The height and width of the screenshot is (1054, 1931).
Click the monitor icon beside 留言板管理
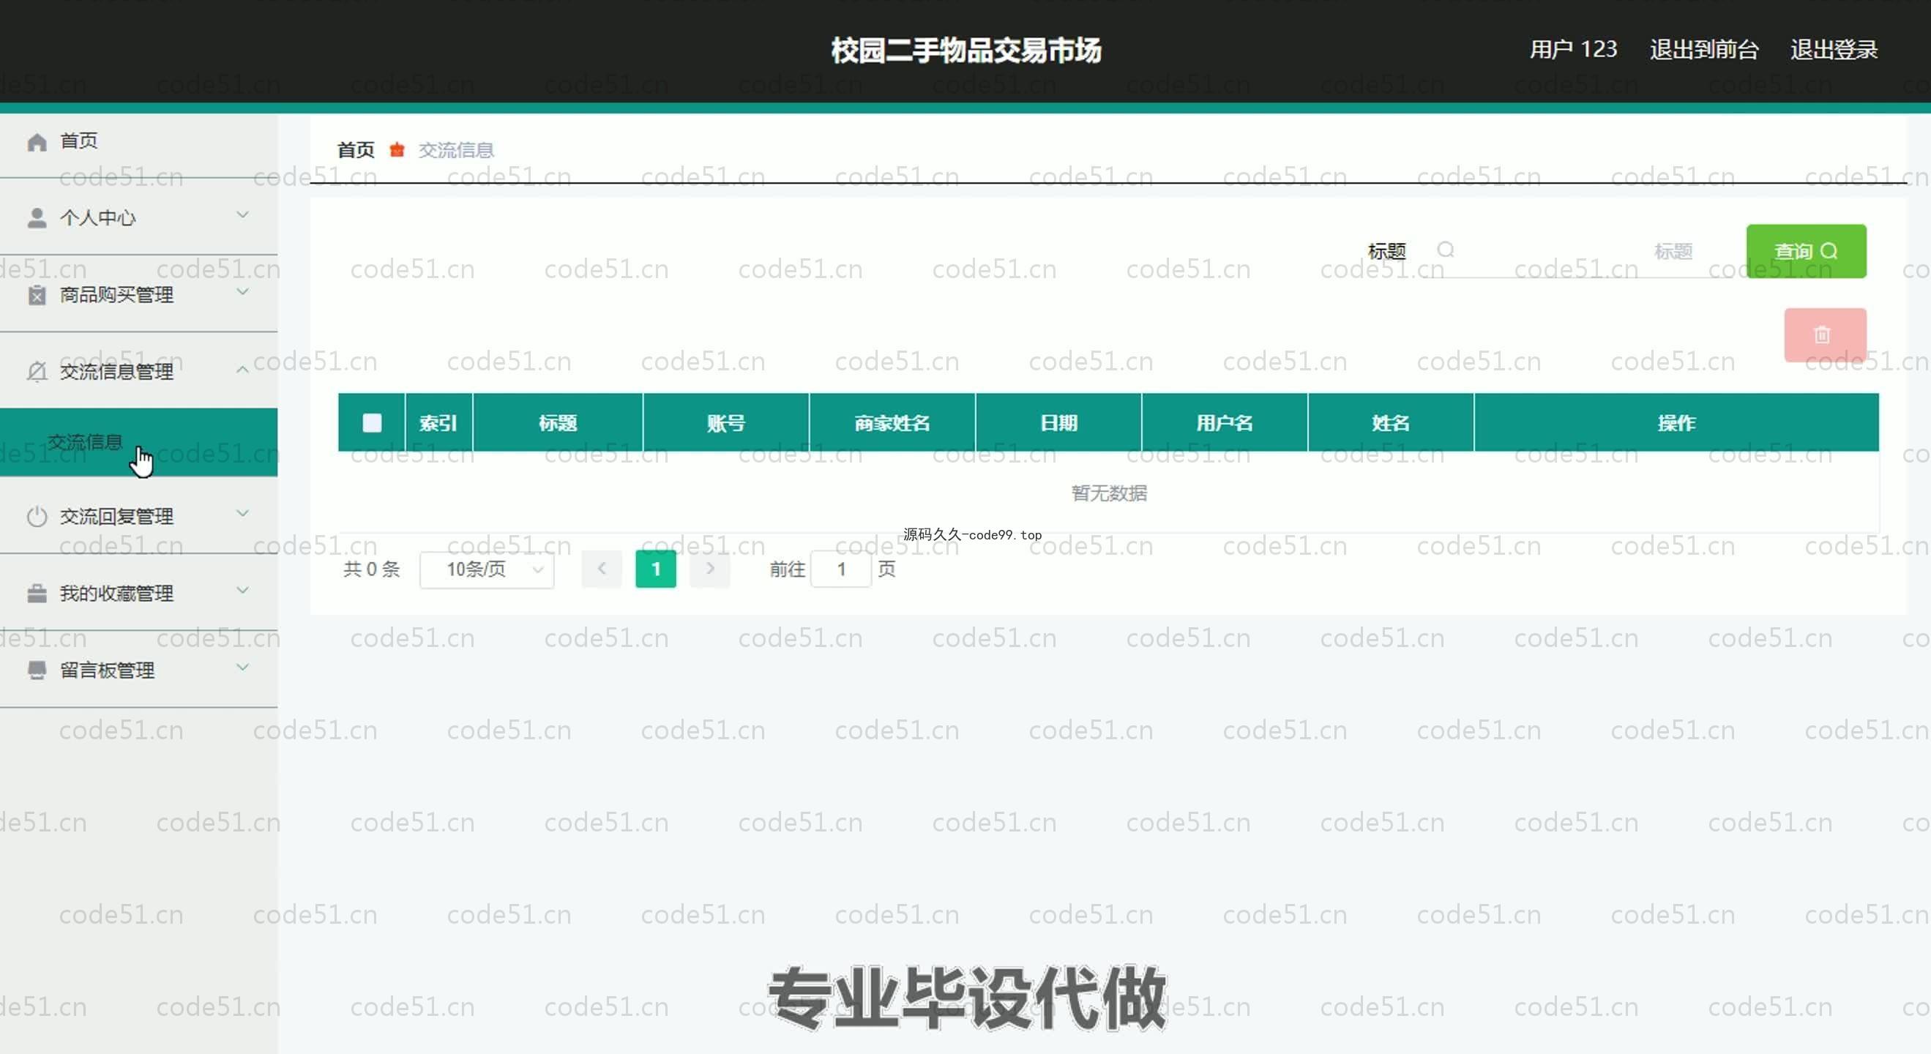coord(37,670)
